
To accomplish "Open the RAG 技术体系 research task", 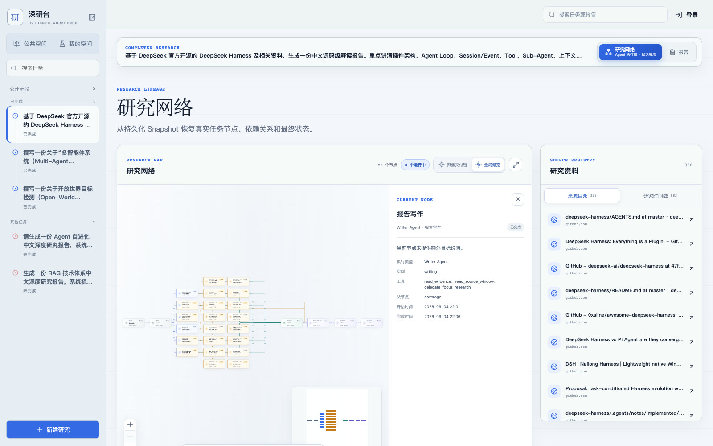I will point(53,281).
